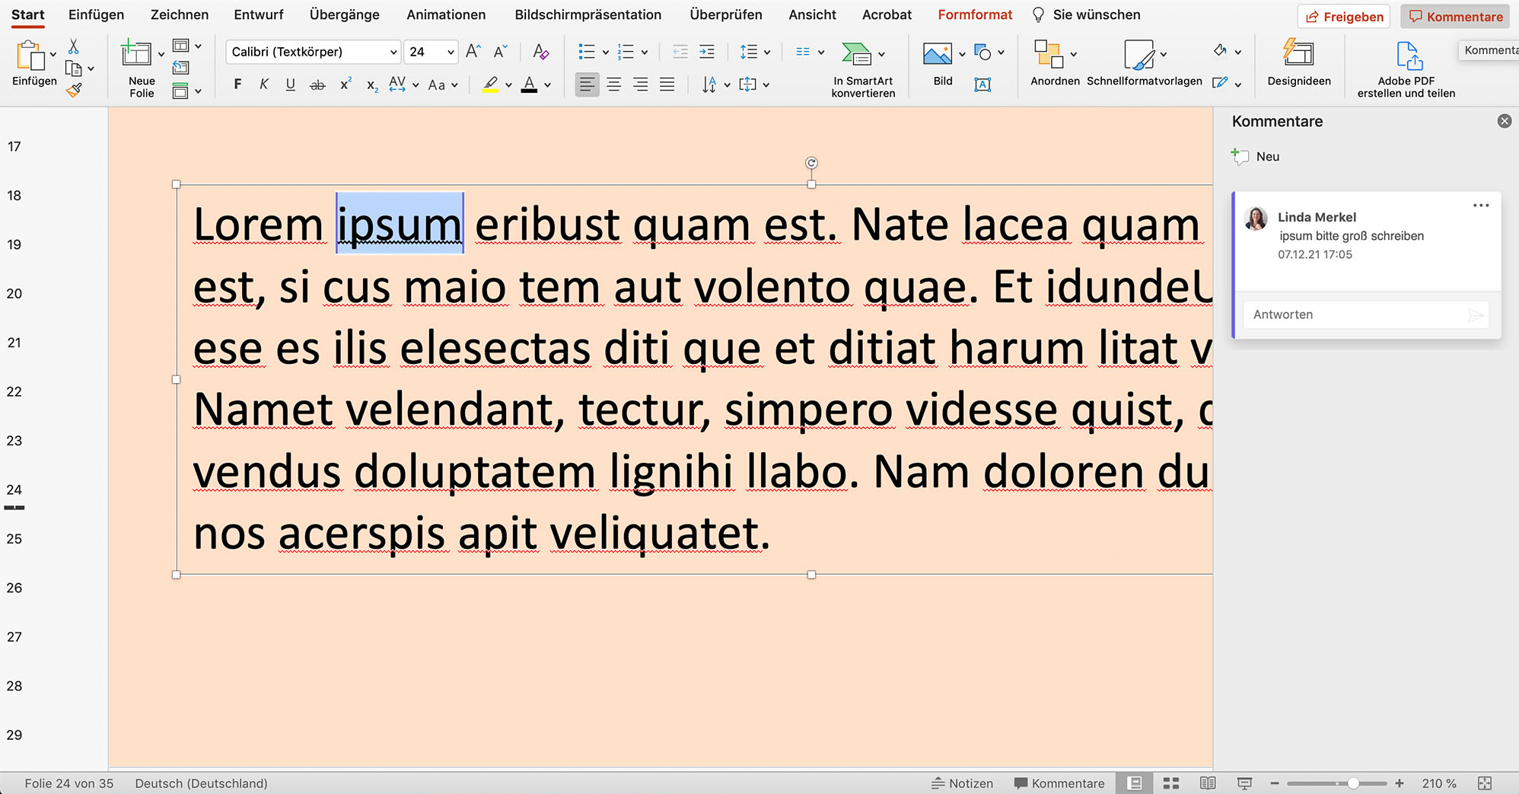Open Einfügen paste dropdown arrow

tap(53, 55)
